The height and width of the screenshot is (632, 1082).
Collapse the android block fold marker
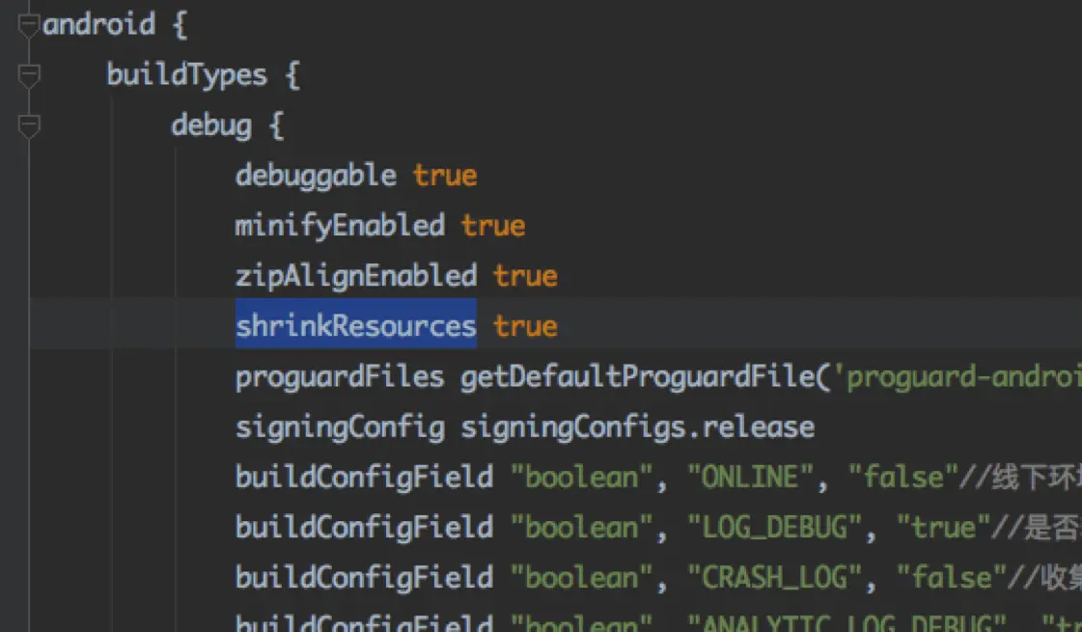pyautogui.click(x=28, y=25)
